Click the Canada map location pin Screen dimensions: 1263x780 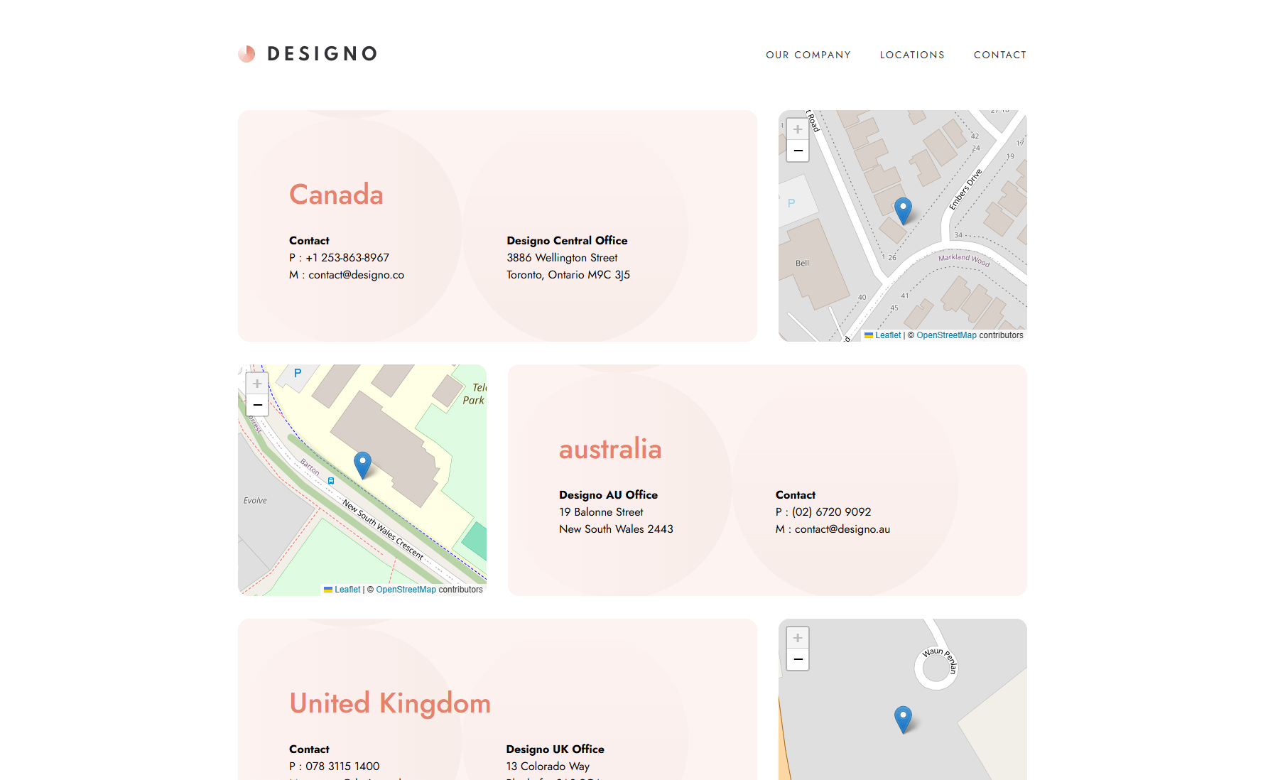[x=903, y=210]
